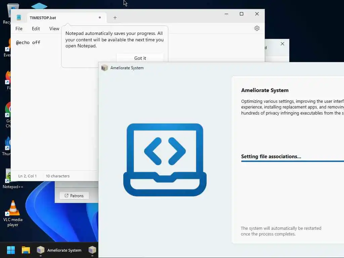This screenshot has width=344, height=258.
Task: Click the second box icon on taskbar
Action: click(x=92, y=250)
